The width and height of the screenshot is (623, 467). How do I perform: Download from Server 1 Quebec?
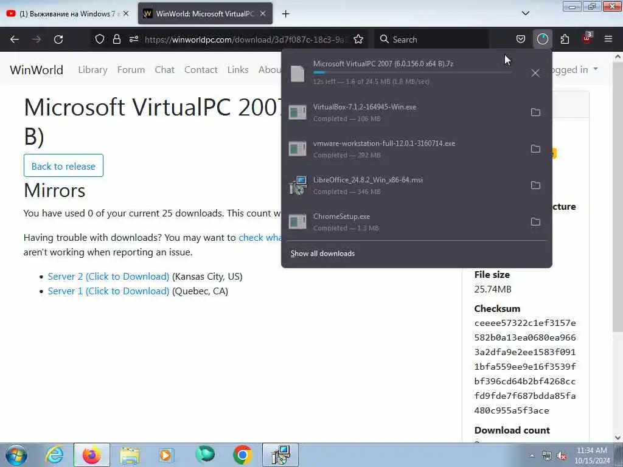[x=108, y=291]
